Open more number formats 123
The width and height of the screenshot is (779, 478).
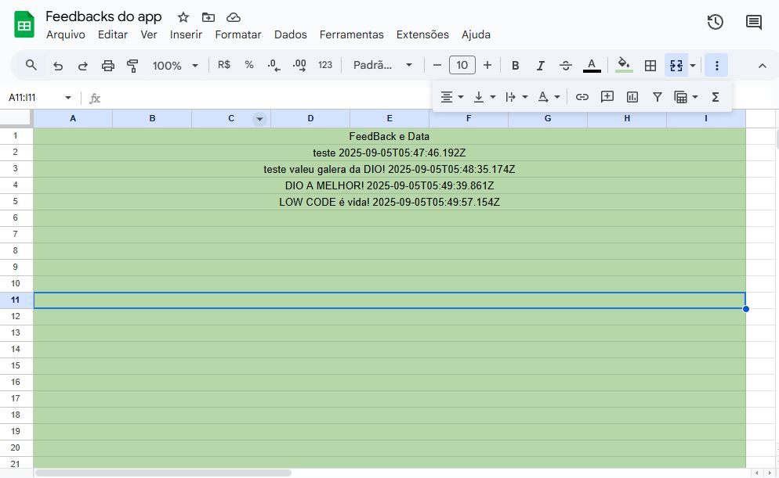click(325, 65)
